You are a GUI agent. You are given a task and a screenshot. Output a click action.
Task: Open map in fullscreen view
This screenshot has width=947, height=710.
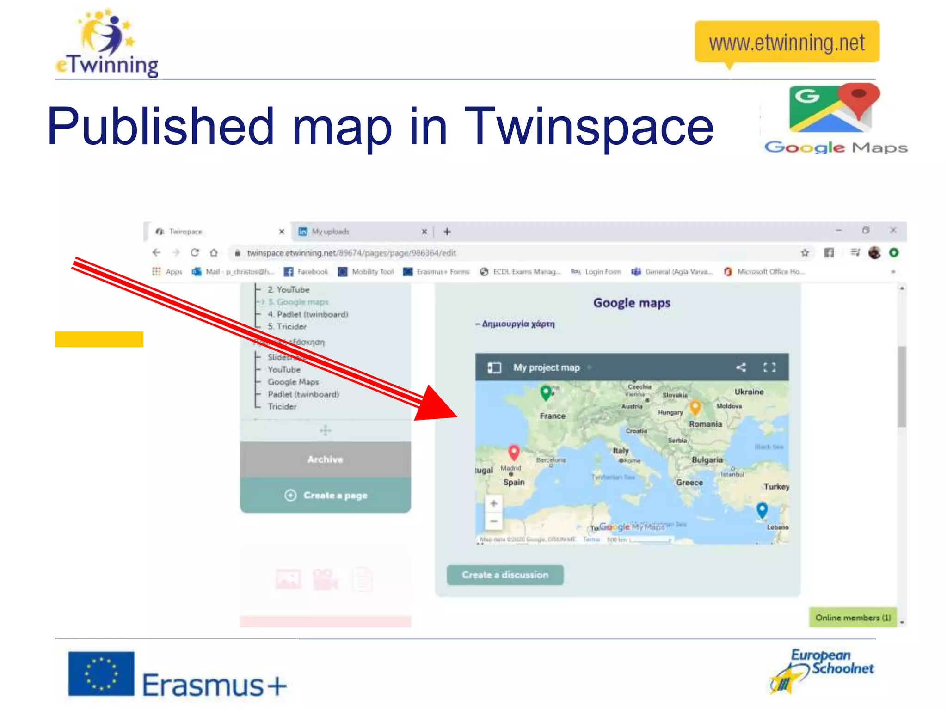(x=769, y=367)
